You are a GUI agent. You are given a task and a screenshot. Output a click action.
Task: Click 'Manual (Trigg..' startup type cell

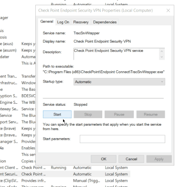point(86,181)
